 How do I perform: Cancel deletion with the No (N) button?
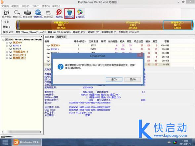pos(133,79)
